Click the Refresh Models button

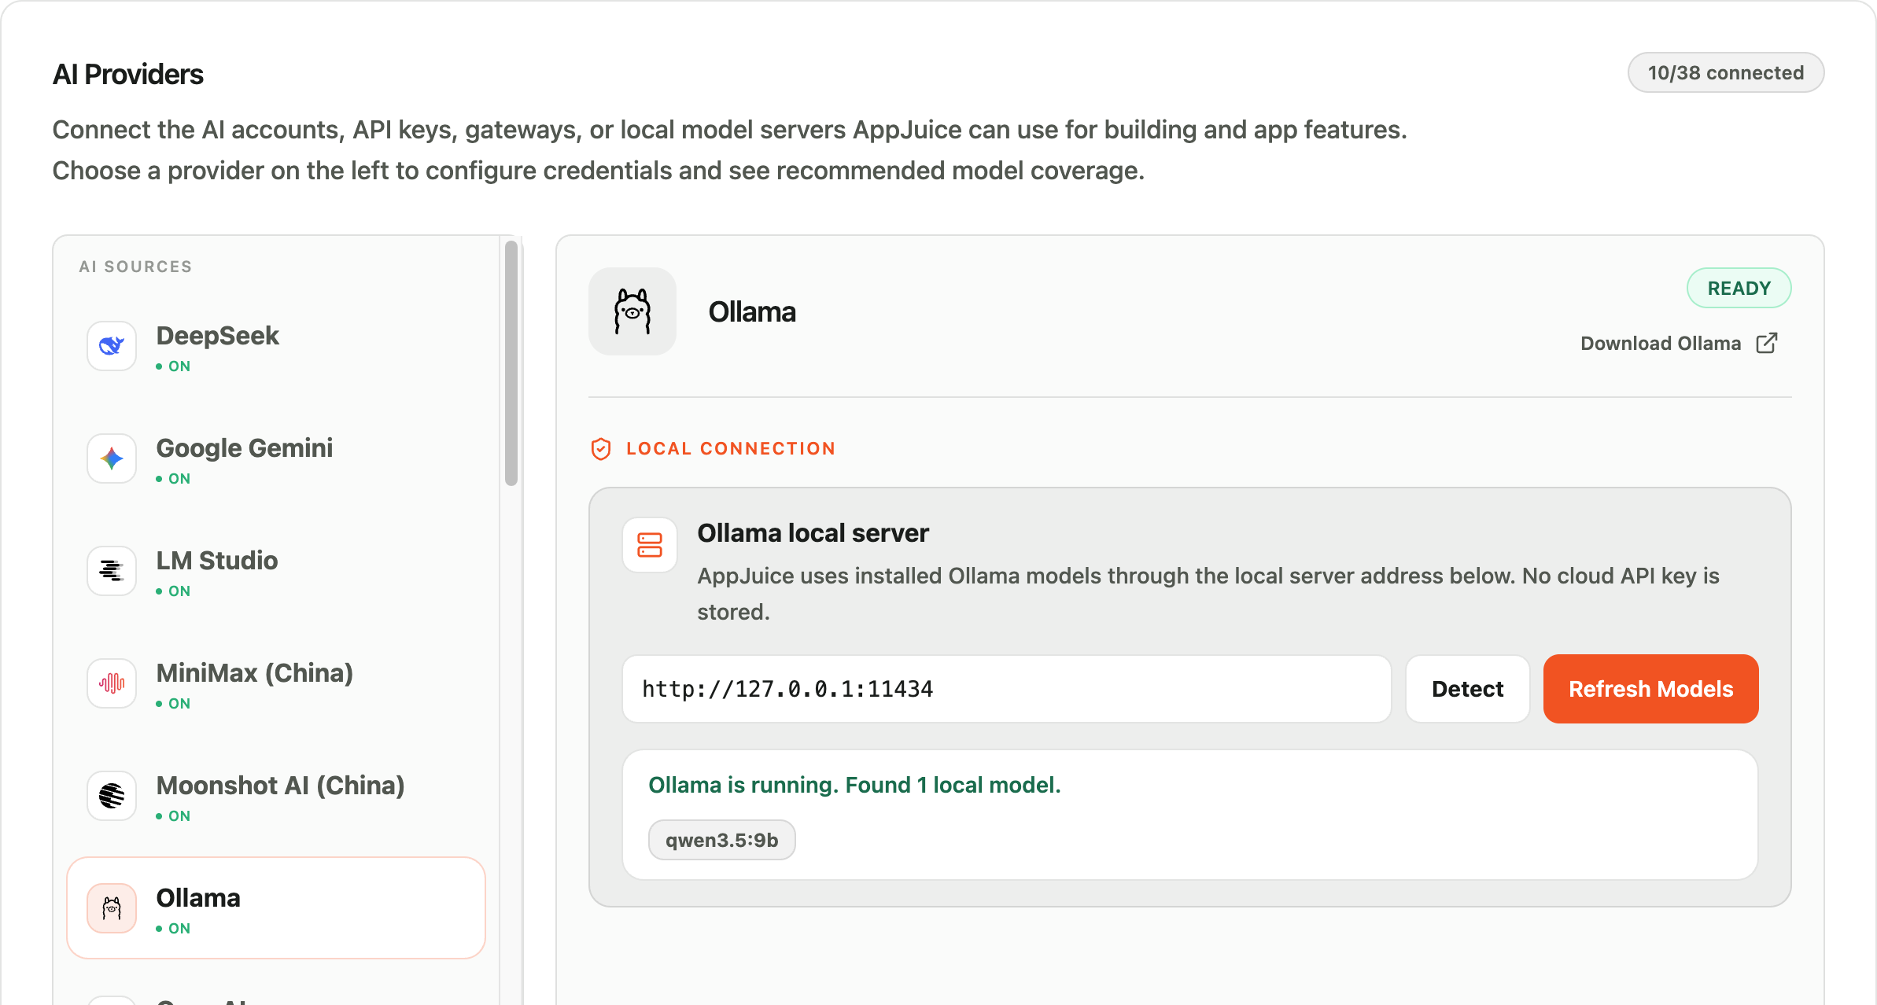coord(1651,689)
